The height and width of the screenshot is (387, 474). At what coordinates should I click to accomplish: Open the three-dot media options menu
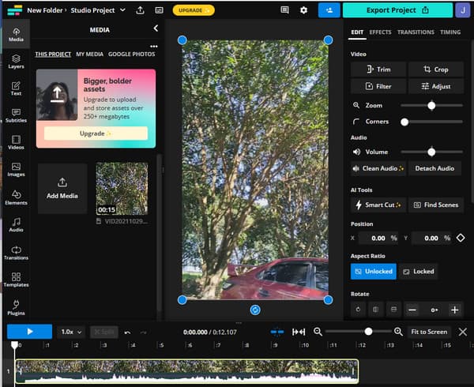coord(154,47)
